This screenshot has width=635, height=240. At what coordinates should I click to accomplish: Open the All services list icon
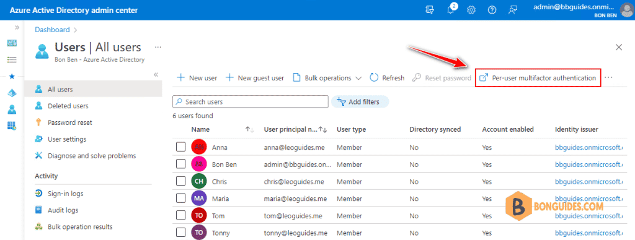tap(12, 60)
